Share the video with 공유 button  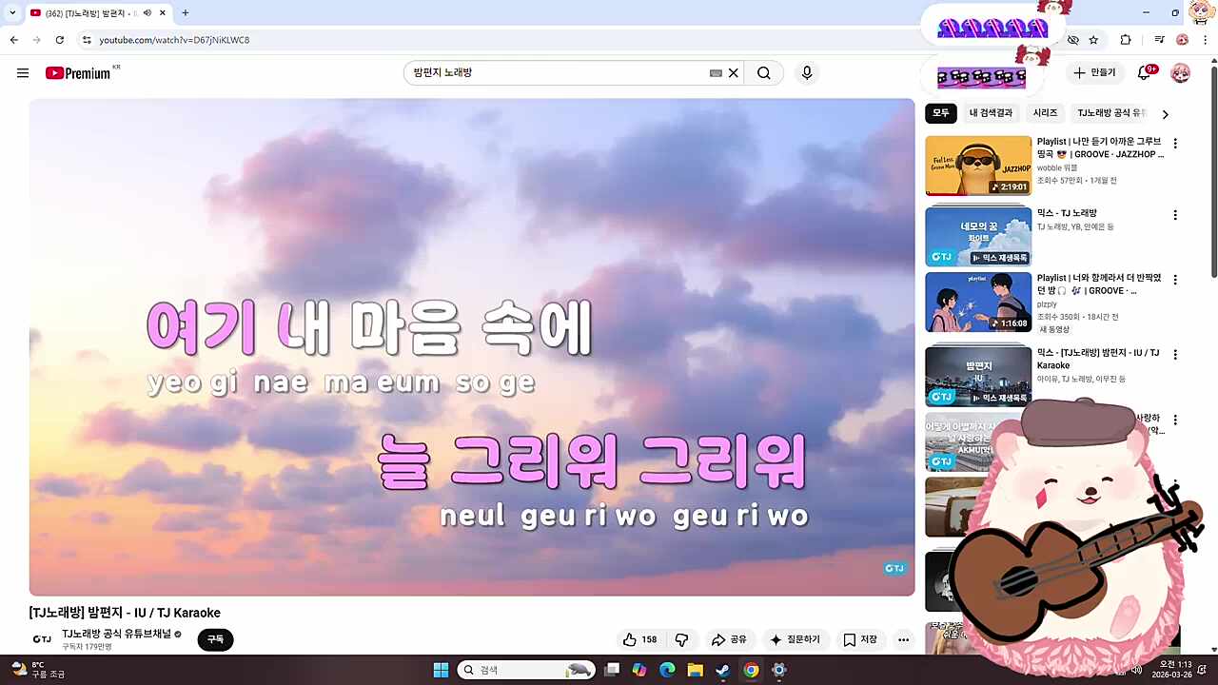tap(730, 640)
